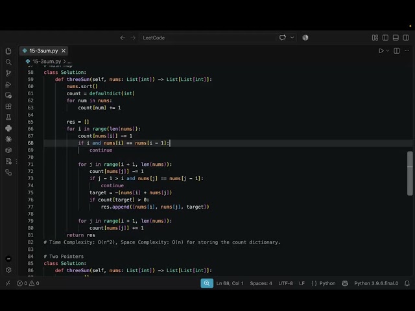
Task: Open the Run and Debug view
Action: 8,84
